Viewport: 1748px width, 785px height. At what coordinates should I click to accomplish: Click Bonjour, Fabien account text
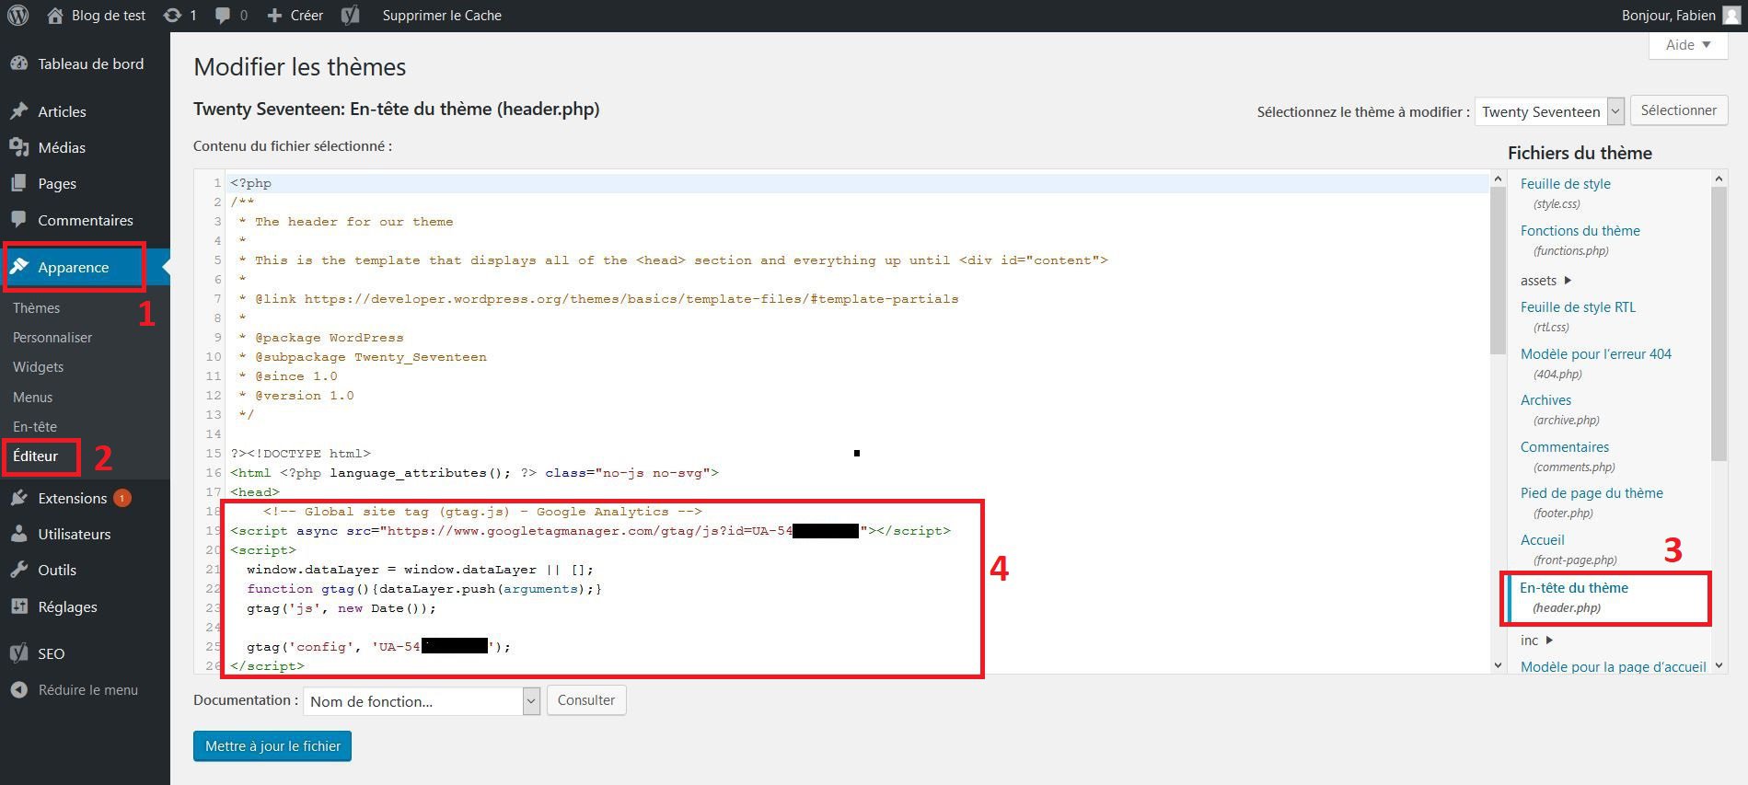click(x=1669, y=16)
